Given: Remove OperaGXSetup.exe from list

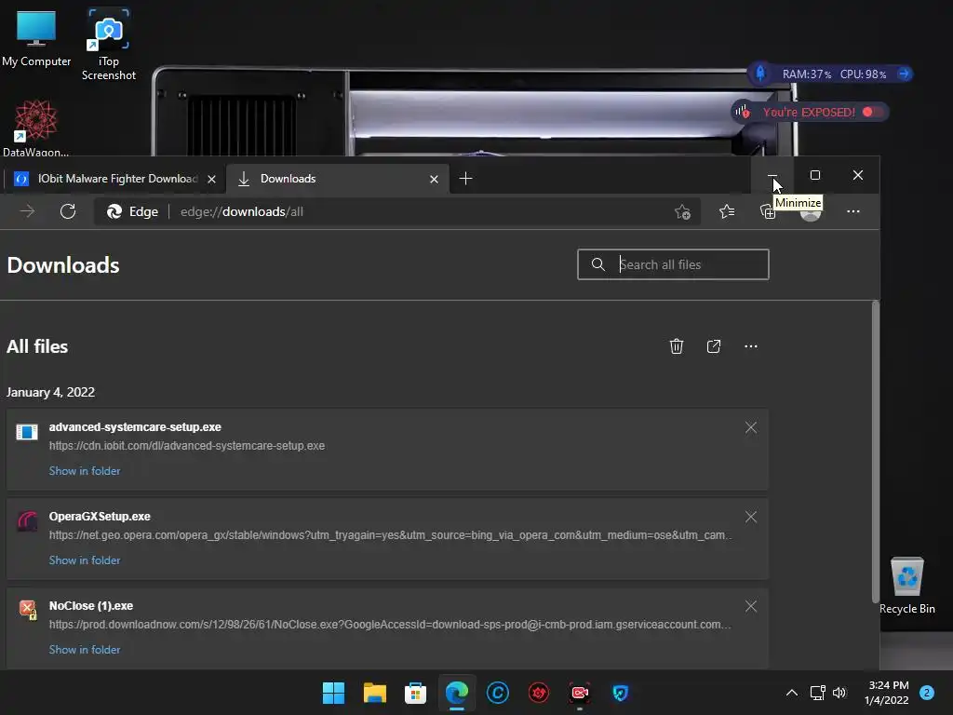Looking at the screenshot, I should click(x=751, y=517).
